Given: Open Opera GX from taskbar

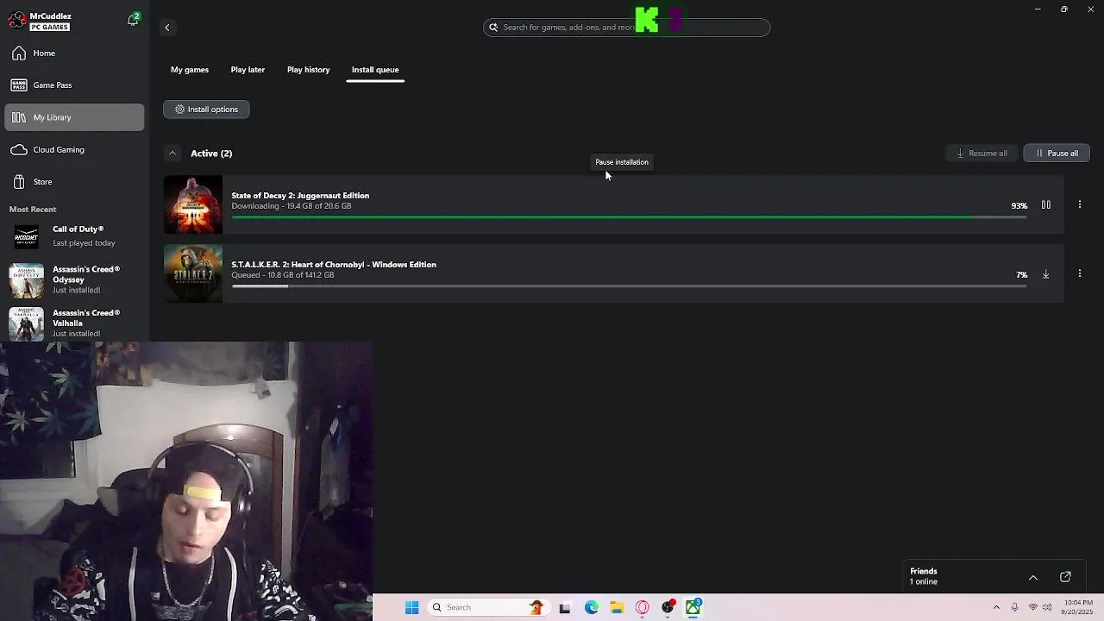Looking at the screenshot, I should point(643,608).
